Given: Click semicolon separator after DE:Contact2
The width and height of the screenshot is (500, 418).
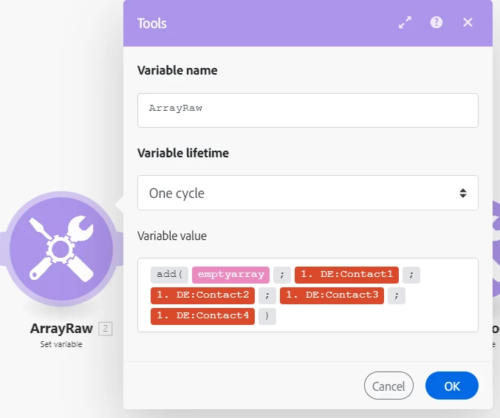Looking at the screenshot, I should tap(267, 295).
